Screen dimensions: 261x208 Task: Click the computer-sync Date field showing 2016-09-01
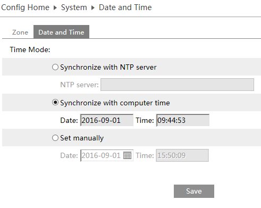click(x=107, y=120)
